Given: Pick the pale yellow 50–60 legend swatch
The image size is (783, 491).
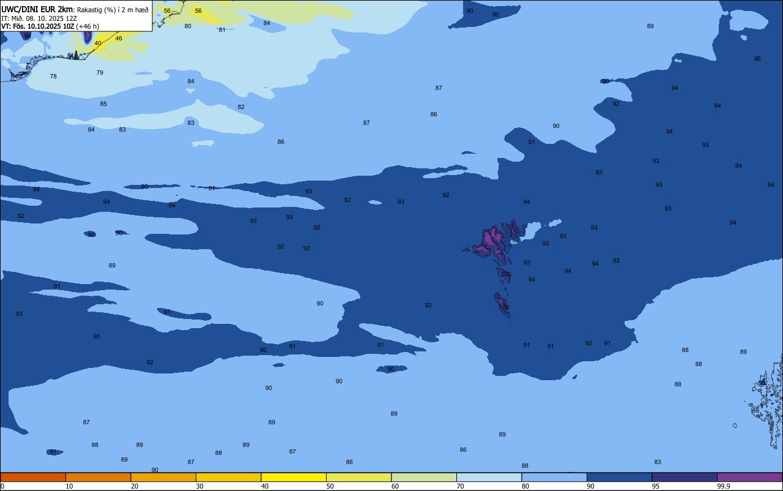Looking at the screenshot, I should [x=358, y=477].
